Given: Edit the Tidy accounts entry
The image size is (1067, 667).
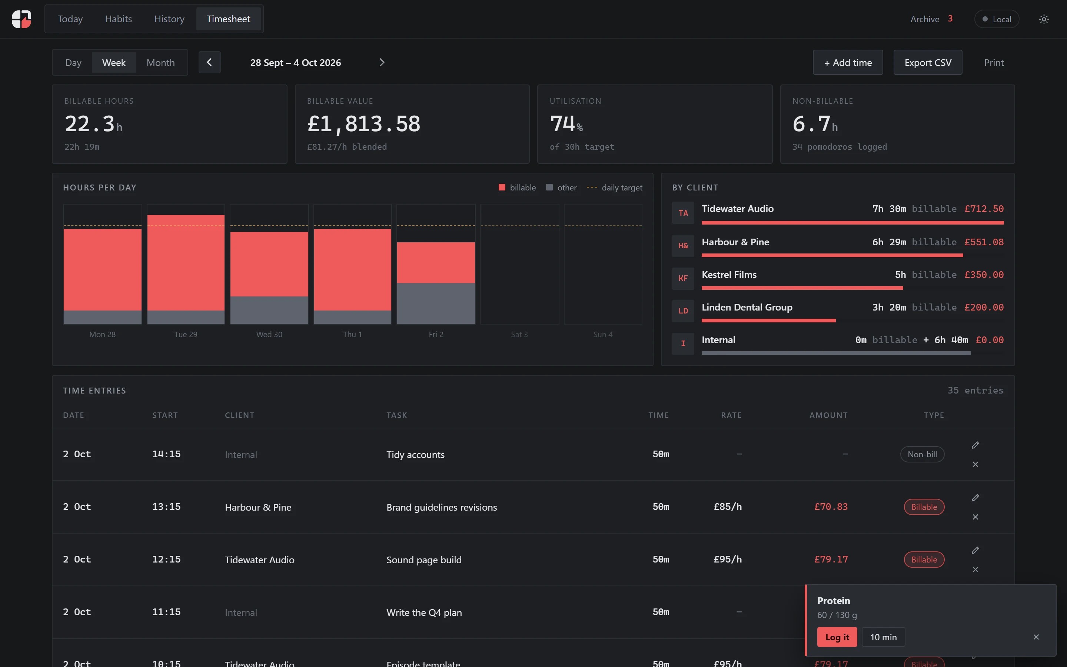Looking at the screenshot, I should (x=975, y=445).
